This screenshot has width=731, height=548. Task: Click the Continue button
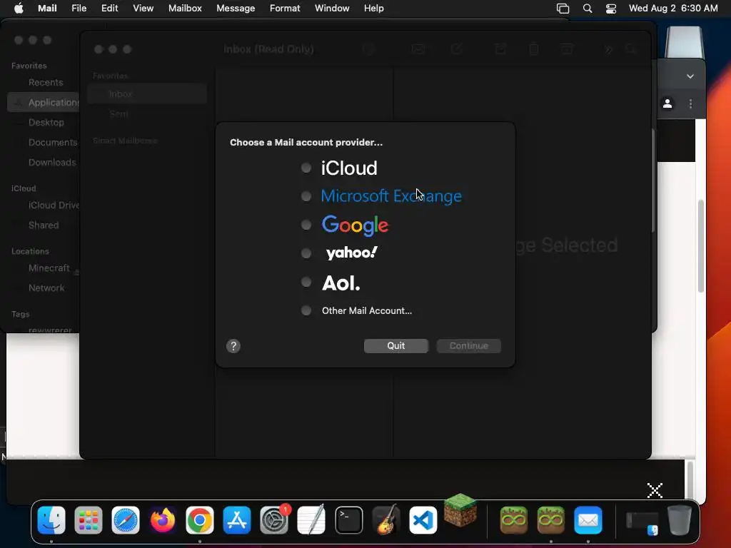coord(468,346)
